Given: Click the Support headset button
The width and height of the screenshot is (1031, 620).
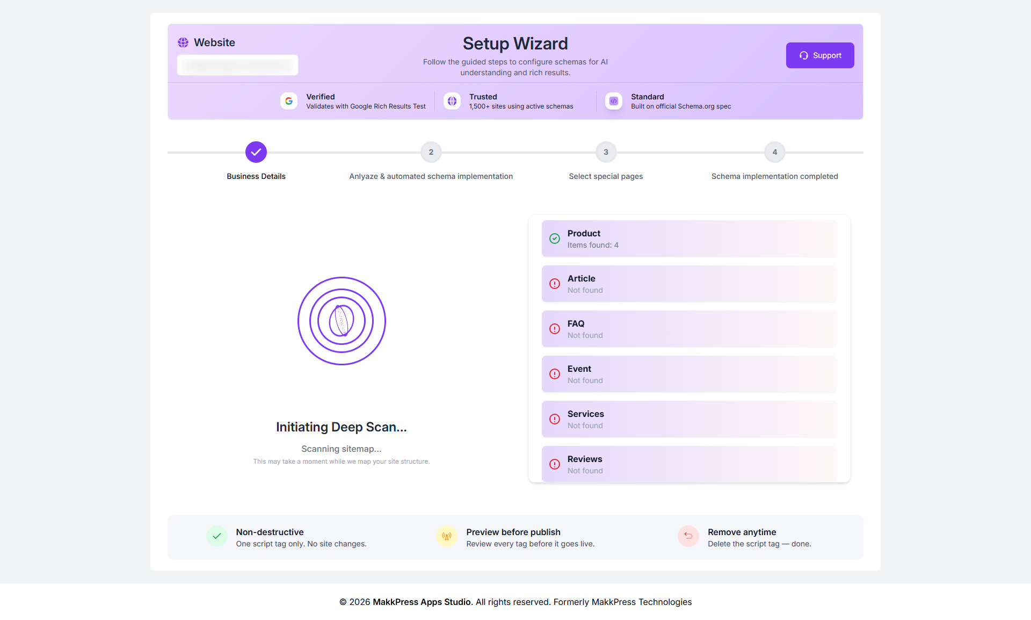Looking at the screenshot, I should pyautogui.click(x=819, y=55).
